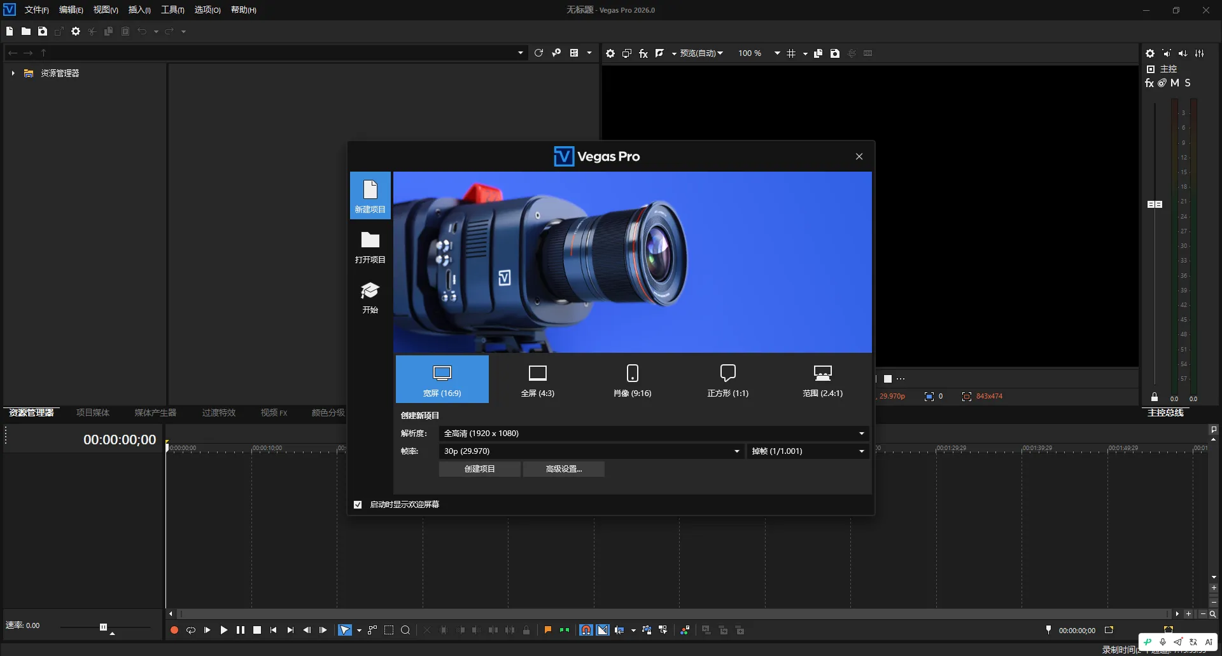The height and width of the screenshot is (656, 1222).
Task: Step to previous frame
Action: click(307, 630)
